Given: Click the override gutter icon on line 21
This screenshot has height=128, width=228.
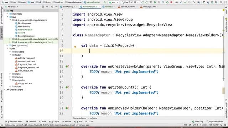Looking at the screenshot, I should [67, 108].
